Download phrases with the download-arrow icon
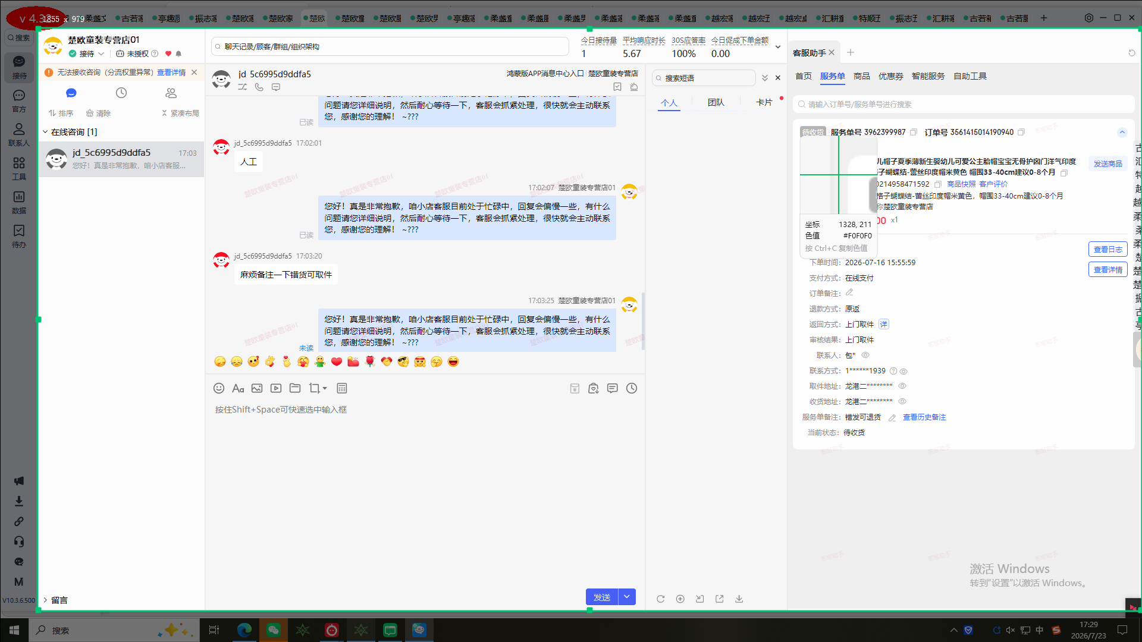The height and width of the screenshot is (642, 1142). click(x=739, y=599)
